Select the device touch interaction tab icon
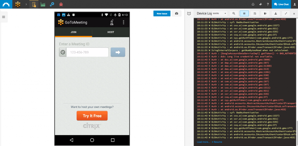The image size is (298, 146). pyautogui.click(x=34, y=4)
